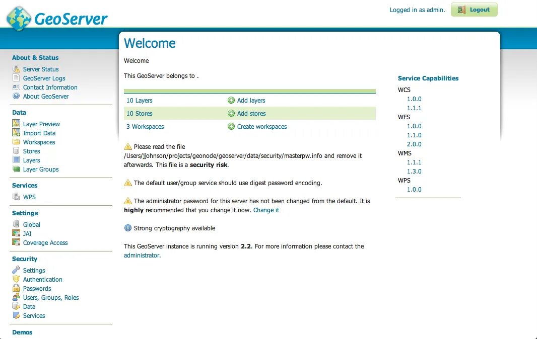Click the green plus icon beside Create workspaces

click(x=231, y=126)
